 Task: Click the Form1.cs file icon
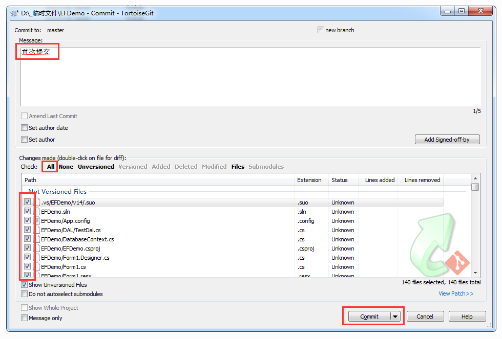[x=37, y=267]
